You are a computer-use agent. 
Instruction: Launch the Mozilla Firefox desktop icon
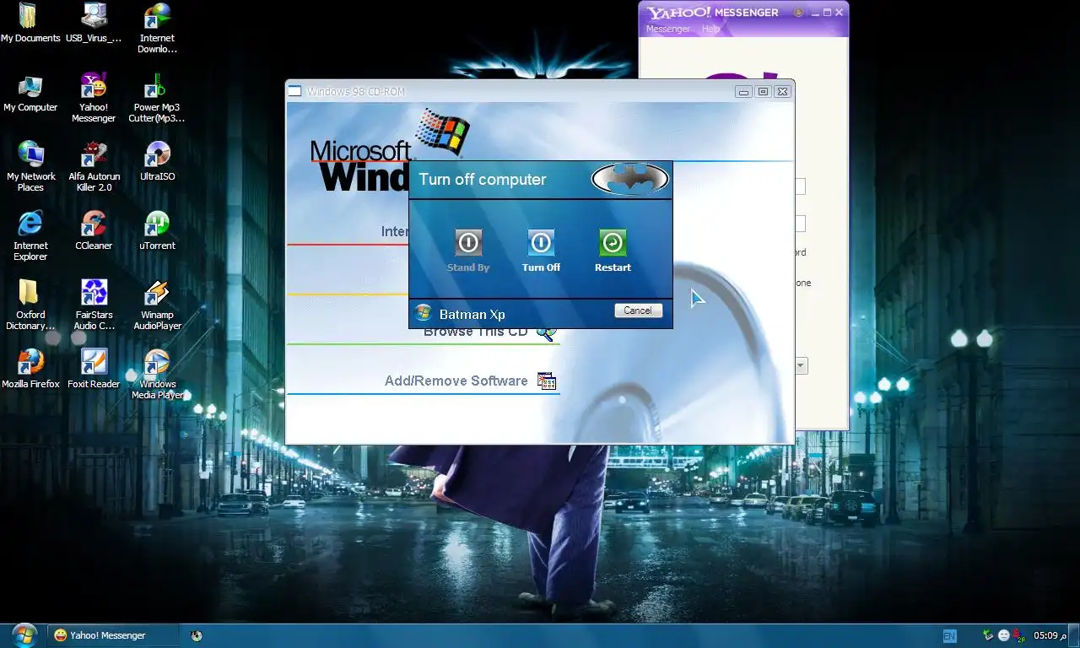click(30, 370)
